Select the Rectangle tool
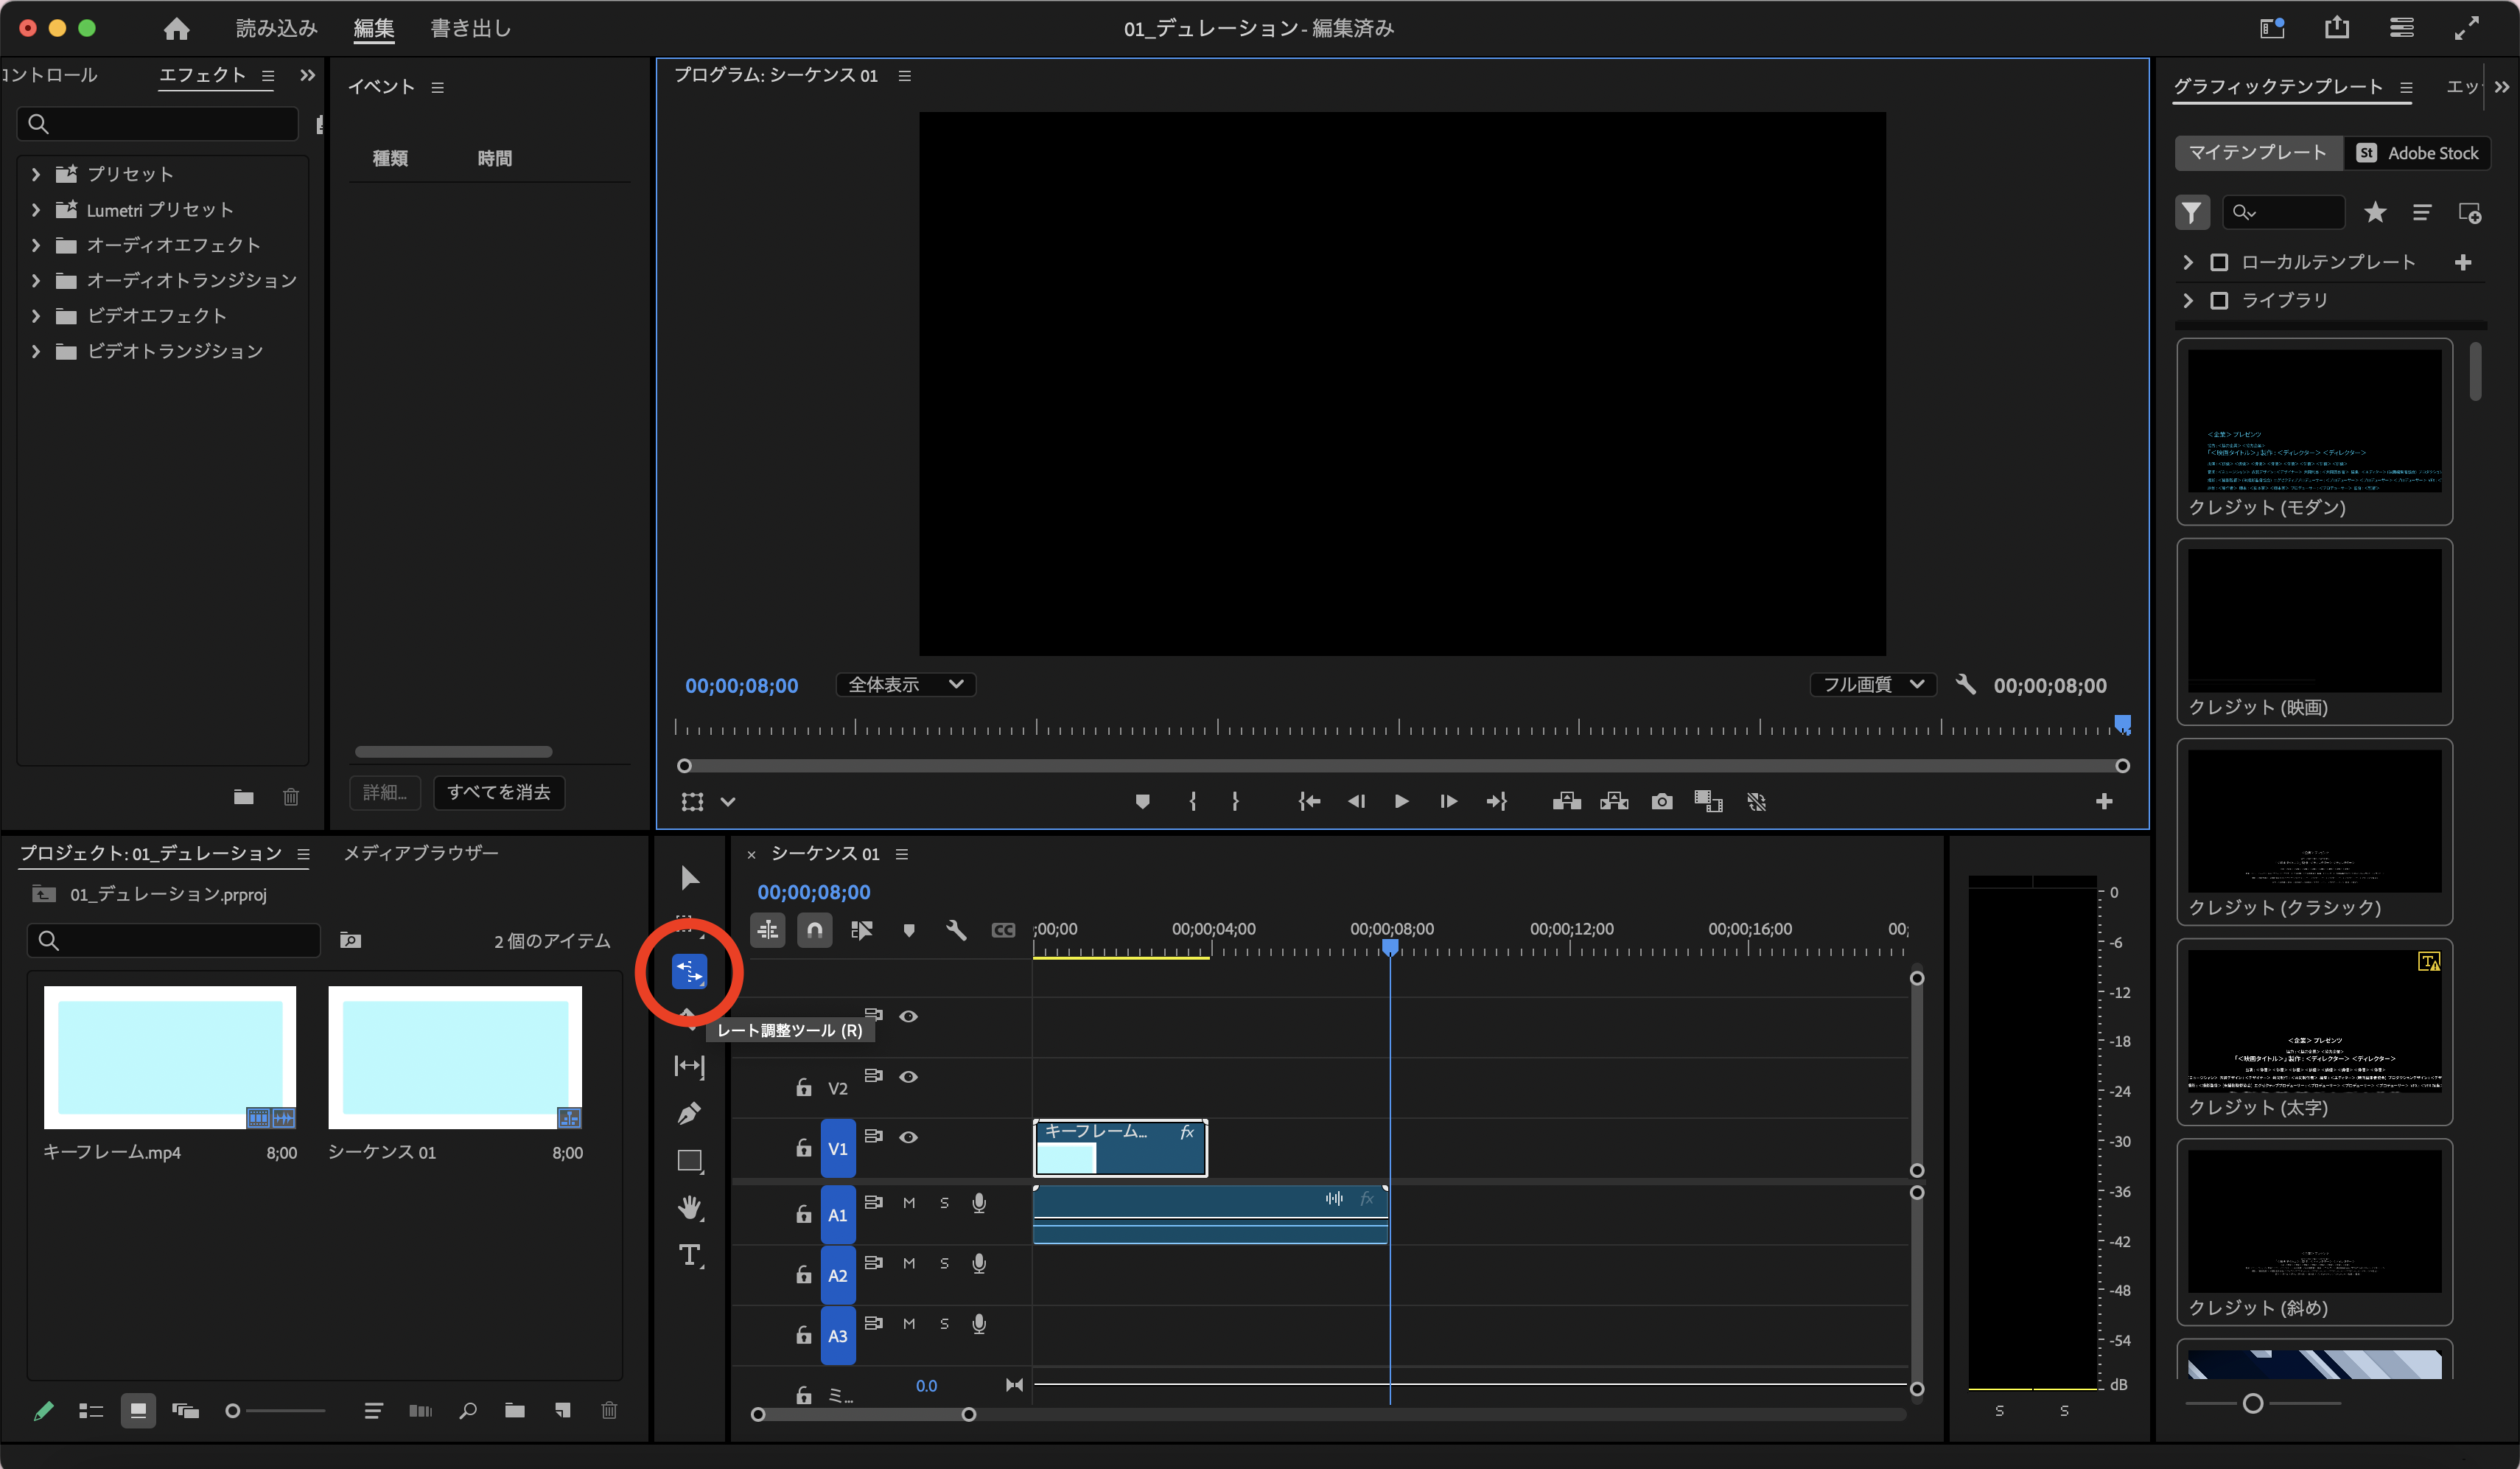This screenshot has width=2520, height=1469. pyautogui.click(x=689, y=1161)
